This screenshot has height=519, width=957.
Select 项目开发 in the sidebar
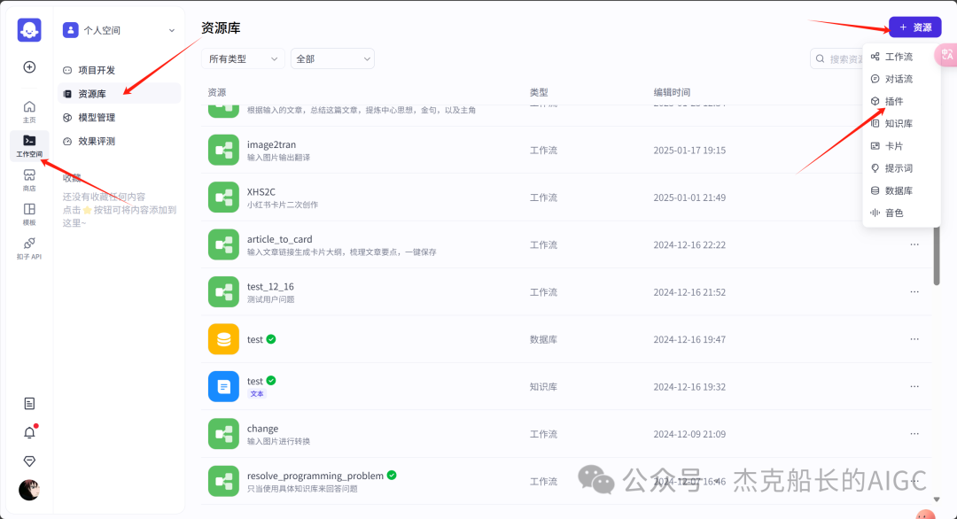point(119,70)
